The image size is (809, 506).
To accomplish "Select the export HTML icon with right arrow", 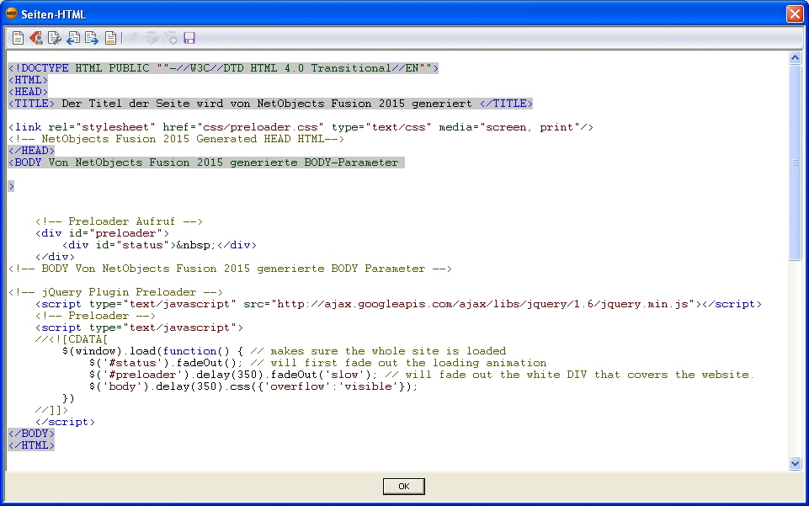I will pos(91,38).
